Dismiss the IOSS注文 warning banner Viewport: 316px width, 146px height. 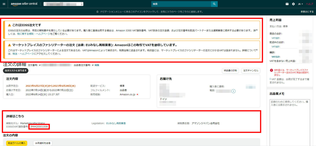click(x=257, y=30)
